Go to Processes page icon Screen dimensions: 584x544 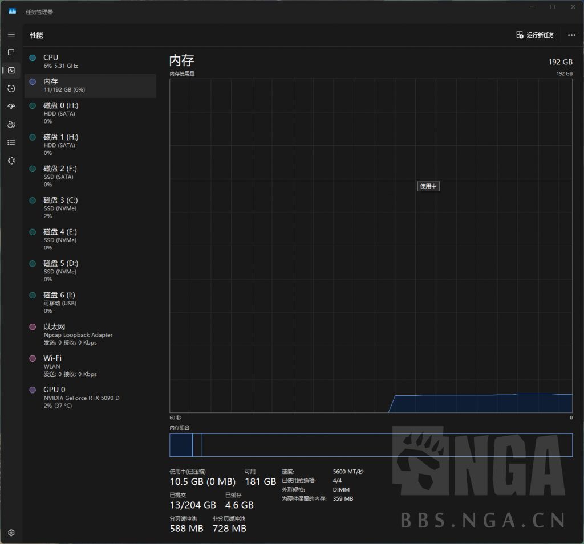click(x=11, y=52)
